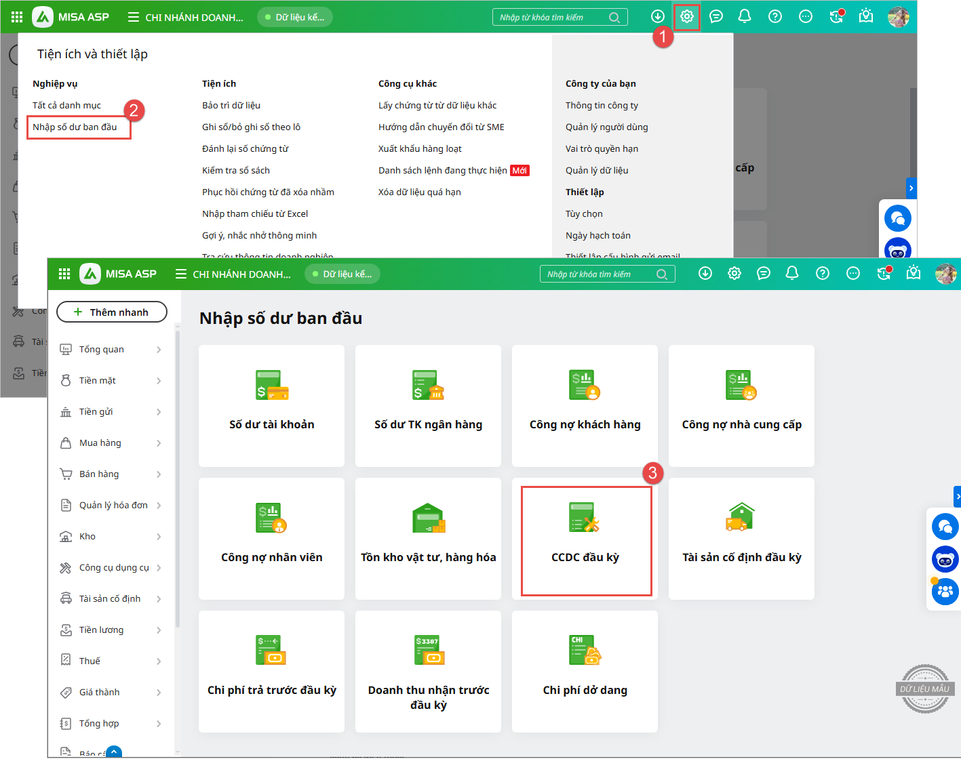The width and height of the screenshot is (961, 759).
Task: Select Kho in the left sidebar
Action: coord(87,537)
